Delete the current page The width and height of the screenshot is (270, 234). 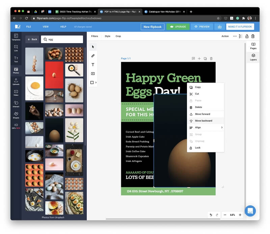tap(211, 59)
